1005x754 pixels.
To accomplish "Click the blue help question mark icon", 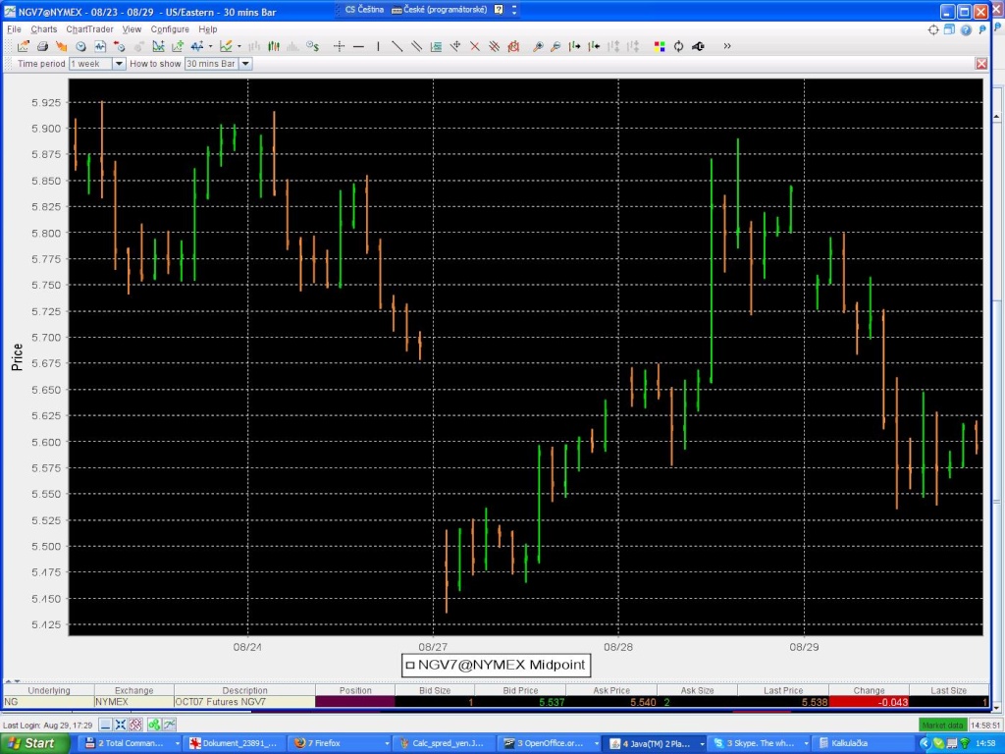I will [x=966, y=29].
